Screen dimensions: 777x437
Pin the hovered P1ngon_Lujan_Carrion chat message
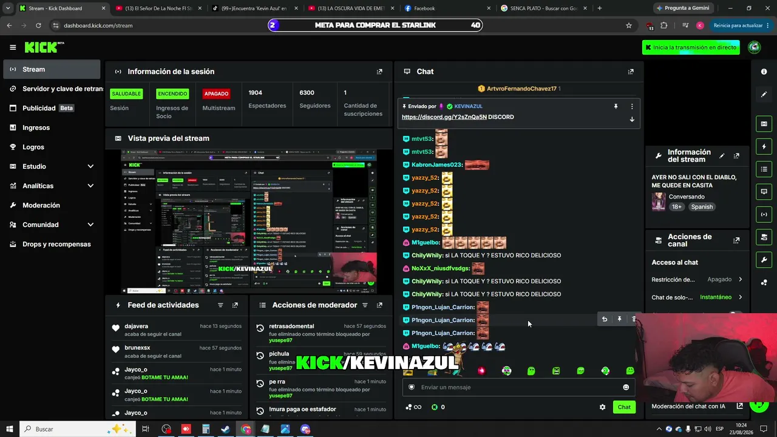pos(620,319)
